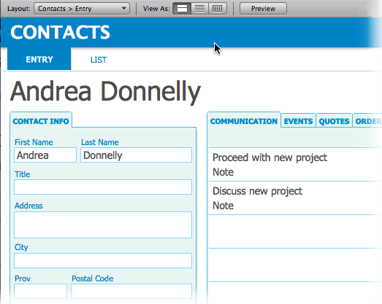382x304 pixels.
Task: Switch to Table view icon
Action: coord(218,9)
